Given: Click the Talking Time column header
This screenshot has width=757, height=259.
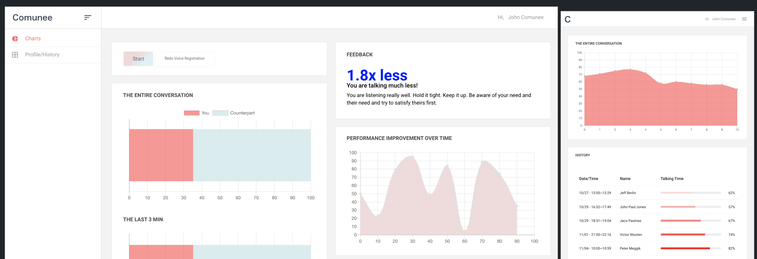Looking at the screenshot, I should point(672,179).
